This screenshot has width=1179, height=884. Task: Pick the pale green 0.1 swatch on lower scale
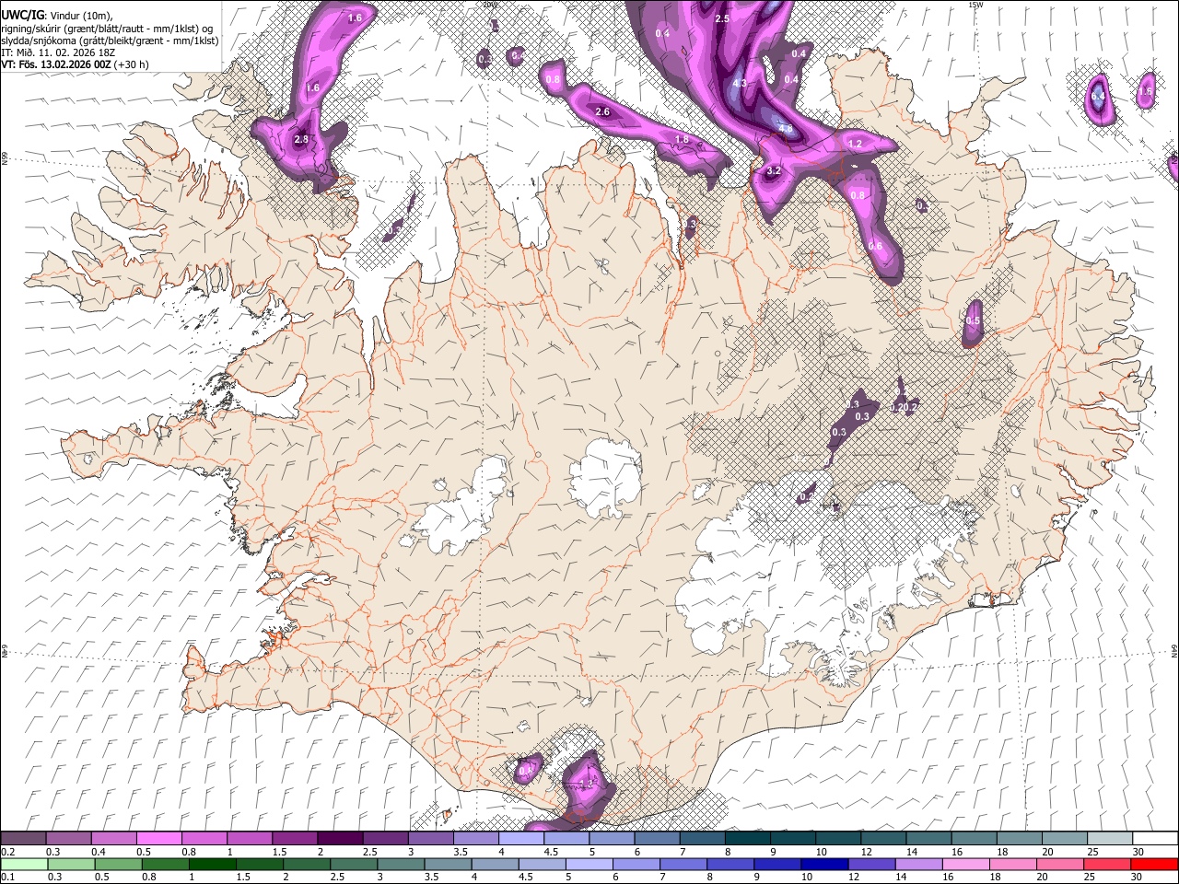[x=24, y=864]
